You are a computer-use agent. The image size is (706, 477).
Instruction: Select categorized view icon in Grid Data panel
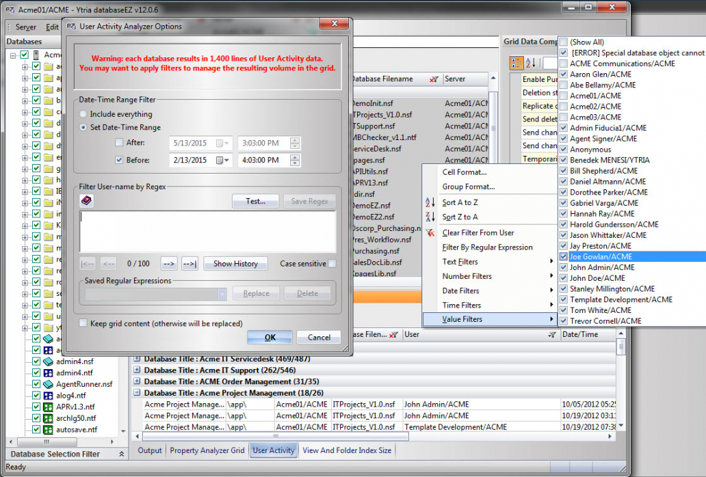tap(517, 63)
